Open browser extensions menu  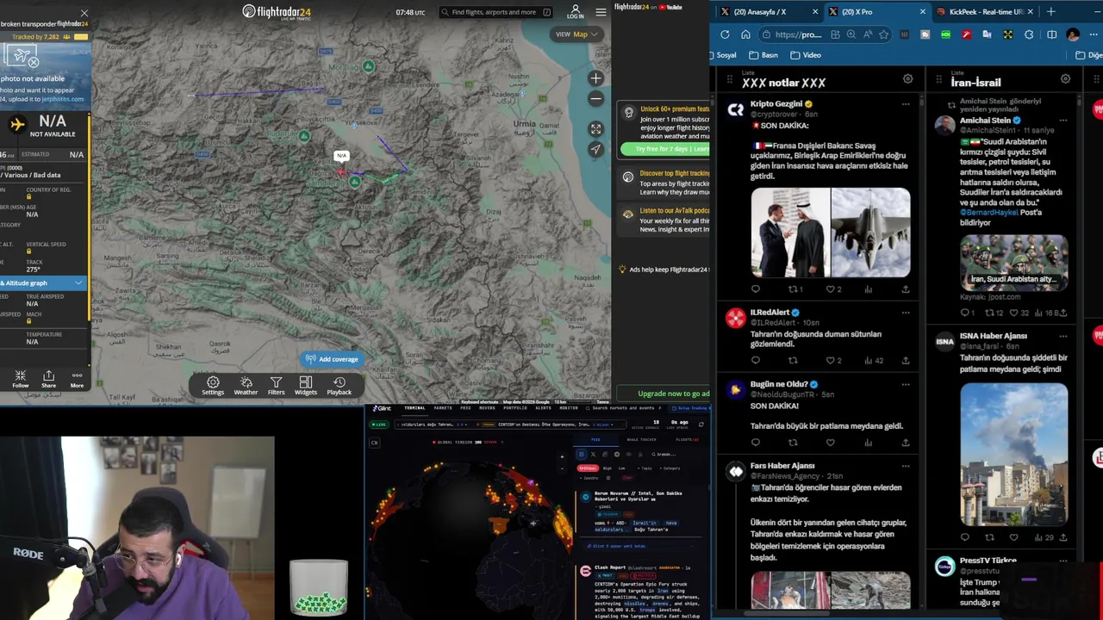1029,34
